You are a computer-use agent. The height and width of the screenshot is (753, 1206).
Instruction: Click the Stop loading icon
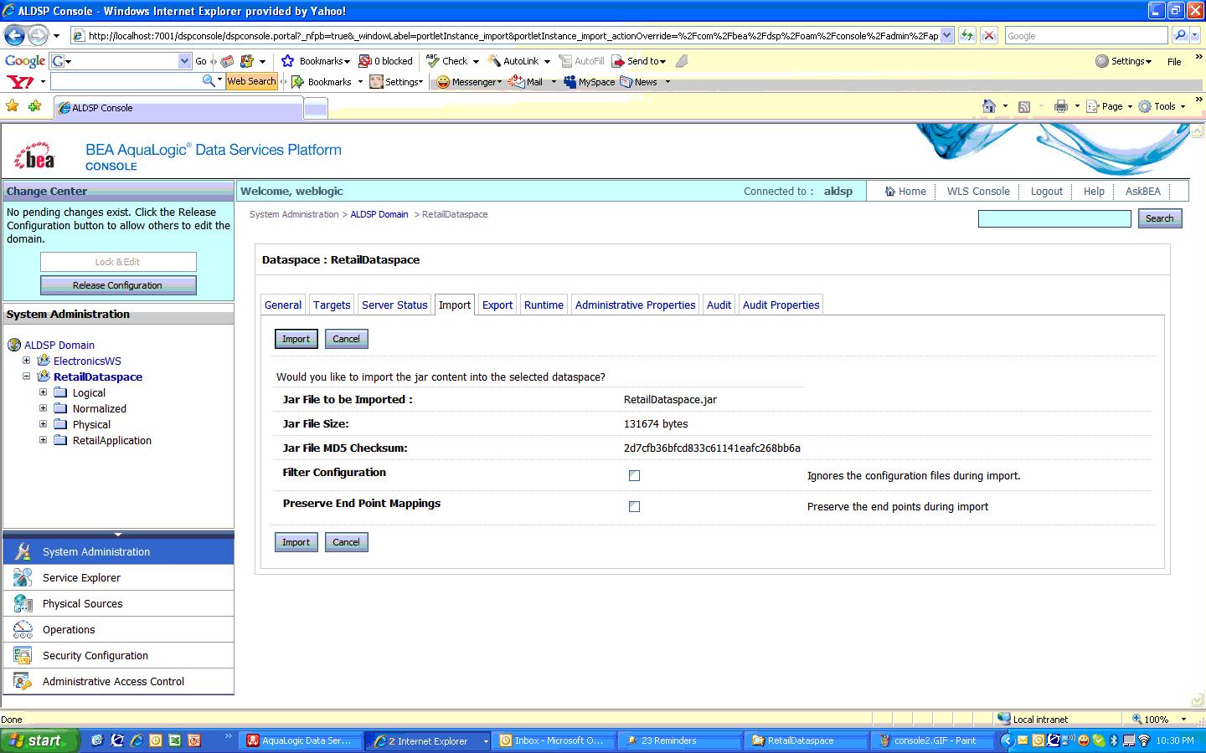[x=989, y=35]
